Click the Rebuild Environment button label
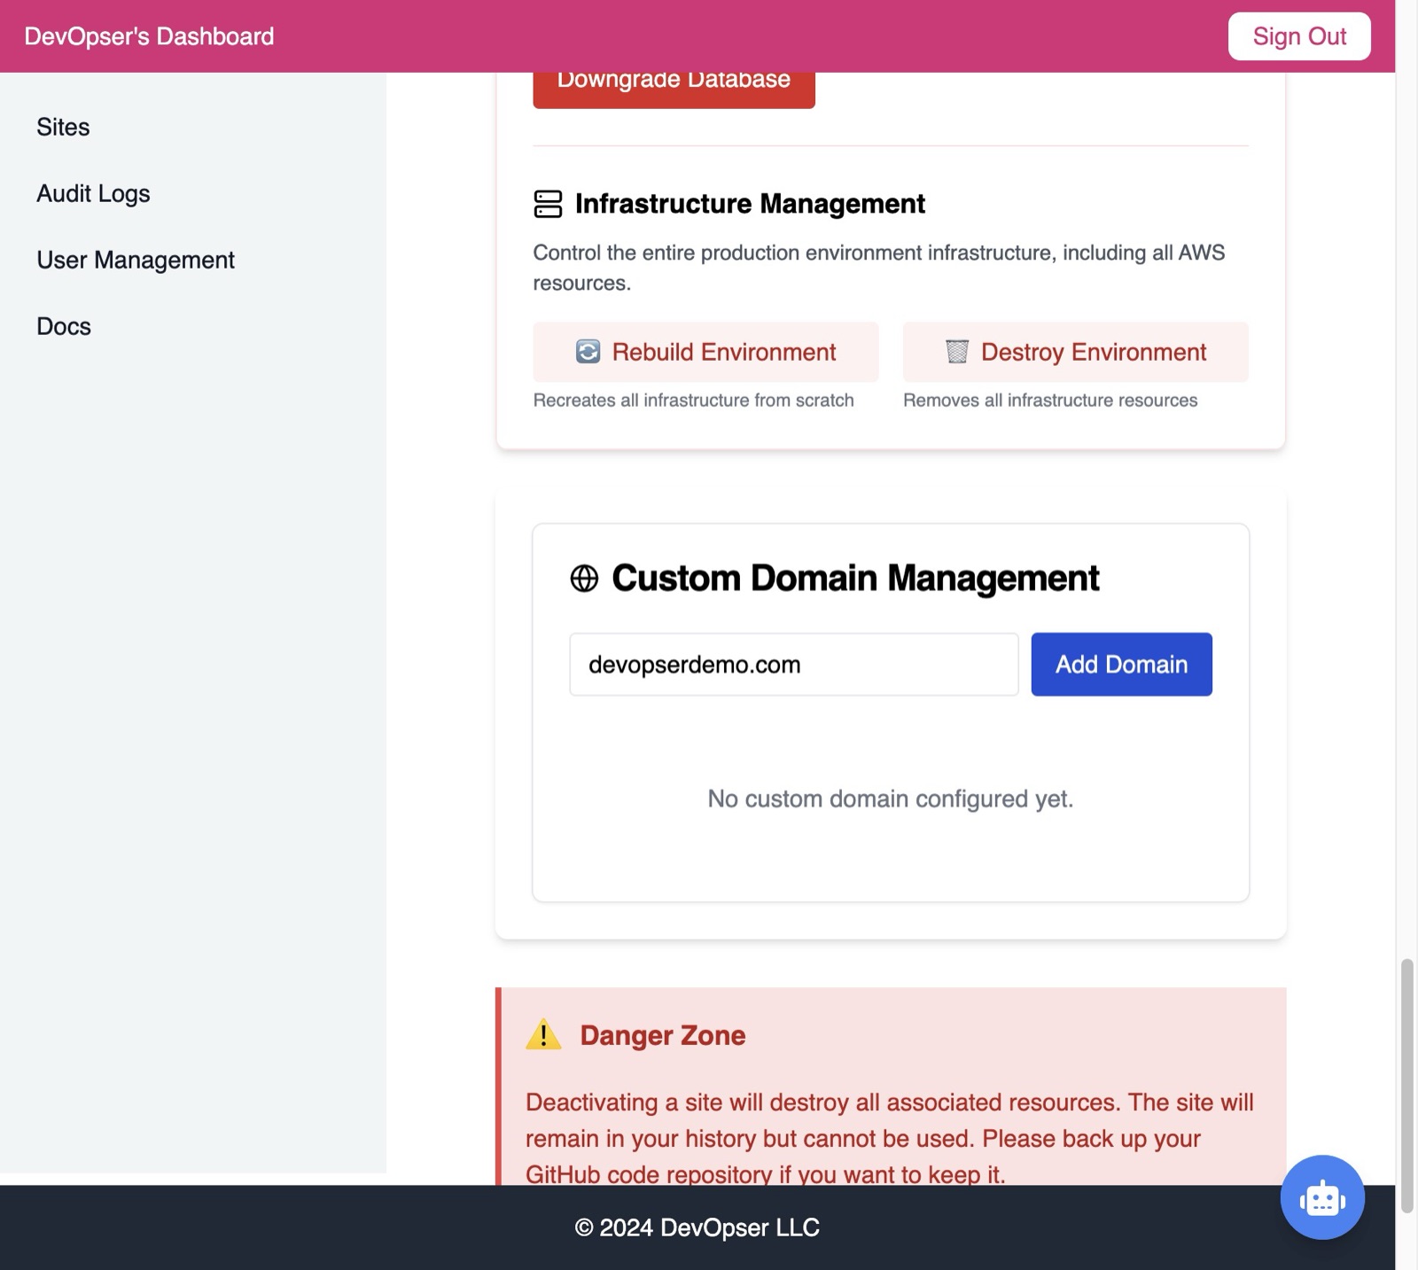 [x=724, y=352]
